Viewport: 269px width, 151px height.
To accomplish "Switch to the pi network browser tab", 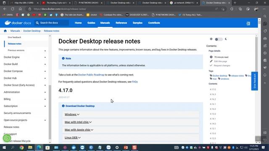I will pyautogui.click(x=184, y=3).
